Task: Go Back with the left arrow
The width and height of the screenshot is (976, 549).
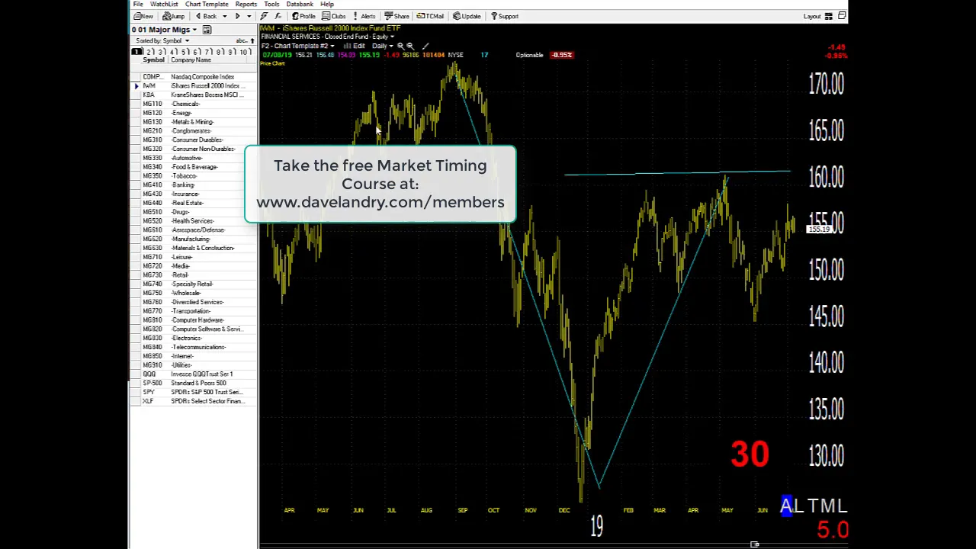Action: click(205, 16)
